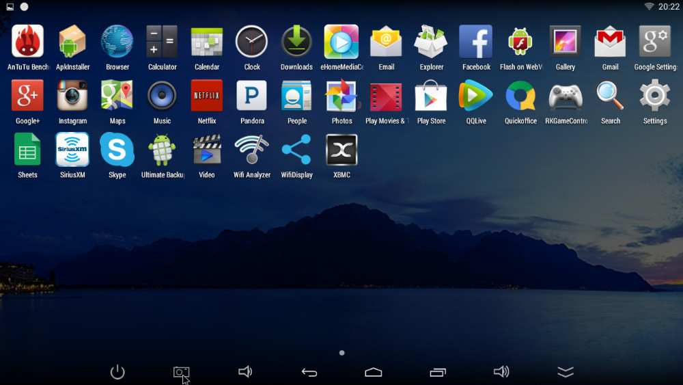The width and height of the screenshot is (683, 385).
Task: Launch Skype
Action: click(x=117, y=150)
